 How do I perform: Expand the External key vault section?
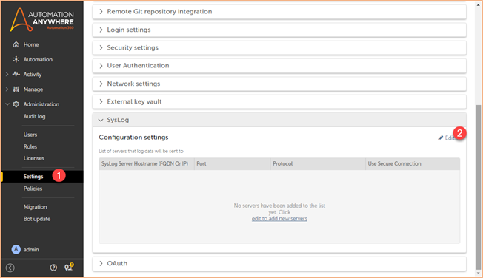[x=279, y=101]
